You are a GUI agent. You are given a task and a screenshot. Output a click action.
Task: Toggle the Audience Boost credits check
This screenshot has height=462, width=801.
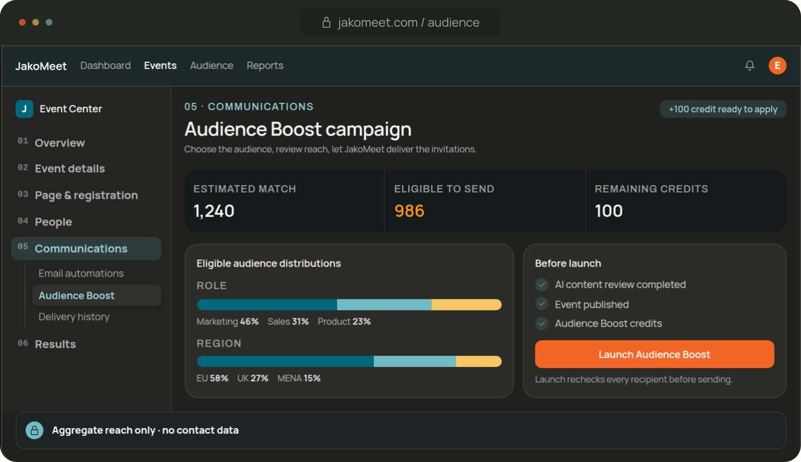542,323
